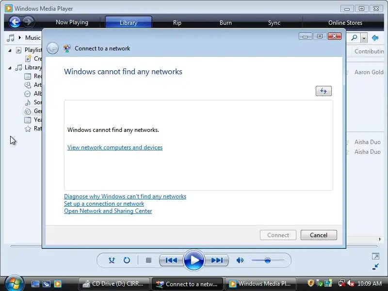Switch to the Now Playing tab
Image resolution: width=388 pixels, height=291 pixels.
72,22
